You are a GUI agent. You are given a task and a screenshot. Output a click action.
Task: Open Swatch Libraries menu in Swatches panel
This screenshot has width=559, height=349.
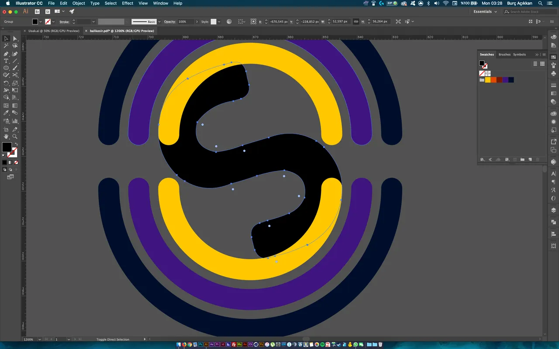coord(482,160)
